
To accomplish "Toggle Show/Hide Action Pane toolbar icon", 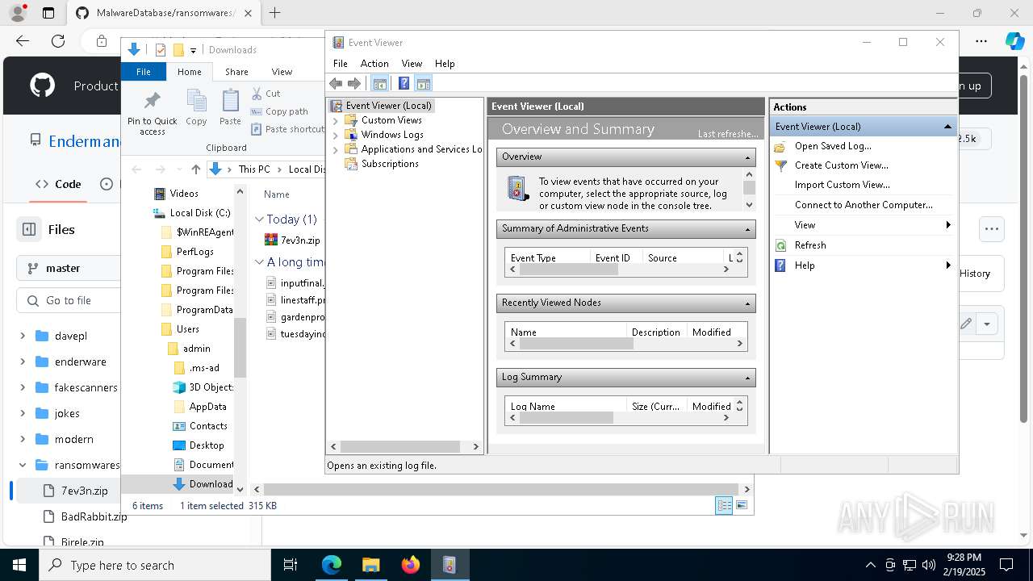I will 424,83.
